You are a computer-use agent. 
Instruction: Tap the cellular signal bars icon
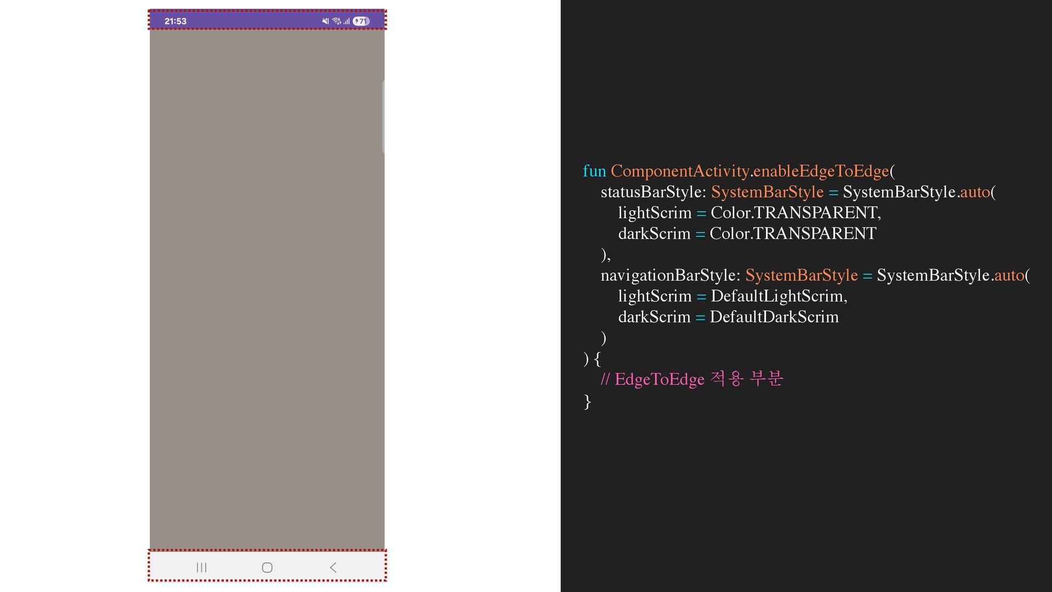(x=347, y=21)
